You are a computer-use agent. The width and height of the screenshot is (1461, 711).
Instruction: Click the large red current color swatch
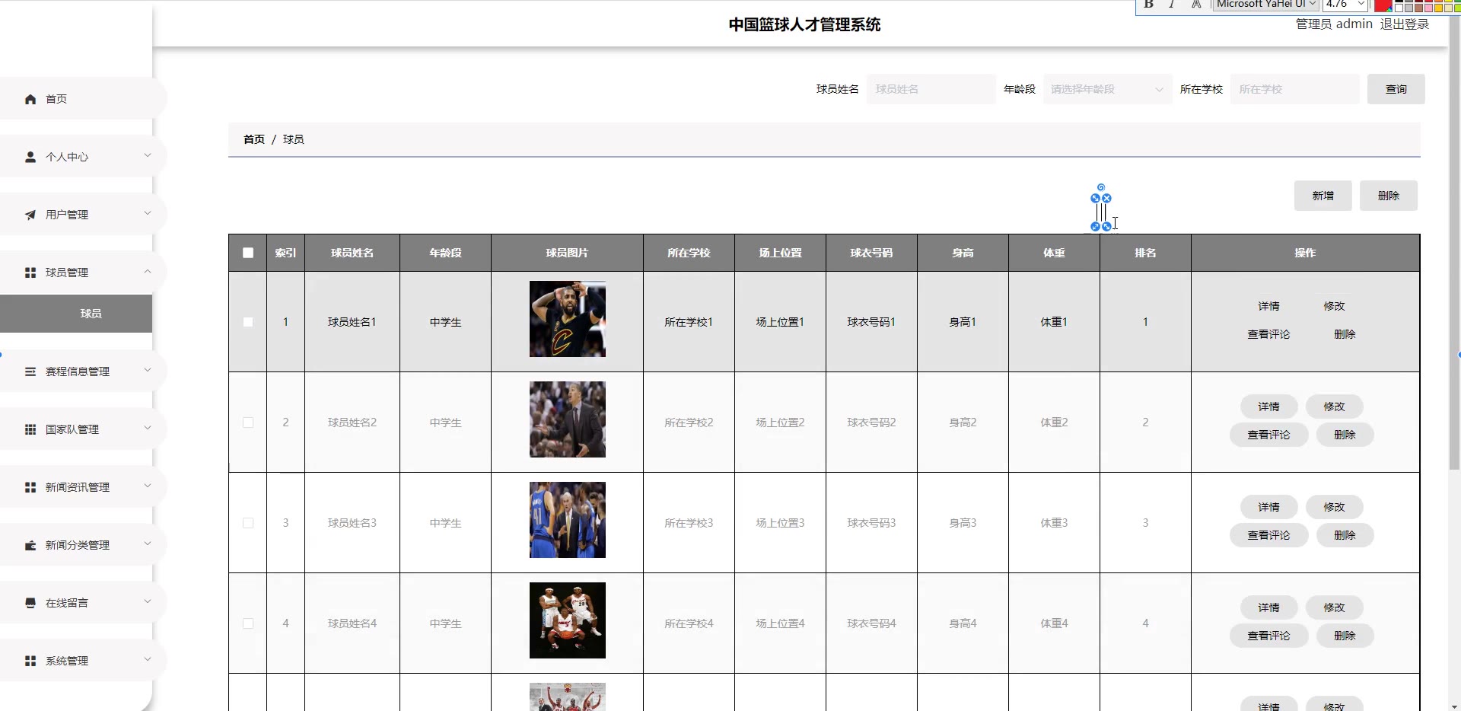tap(1383, 5)
